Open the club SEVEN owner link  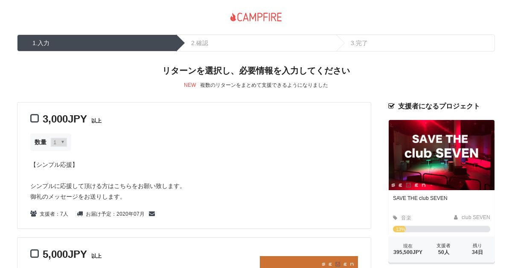(476, 217)
